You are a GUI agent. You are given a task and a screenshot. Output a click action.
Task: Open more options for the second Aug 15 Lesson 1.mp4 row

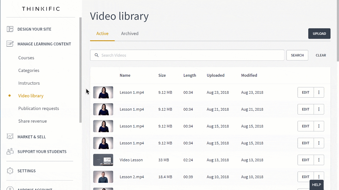(319, 143)
